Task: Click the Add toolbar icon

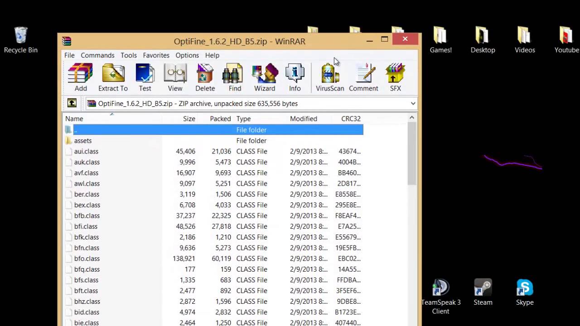Action: pos(81,77)
